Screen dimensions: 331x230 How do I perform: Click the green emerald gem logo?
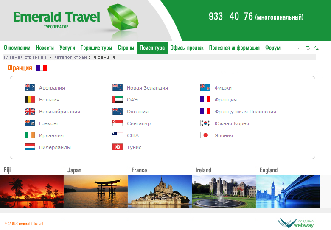click(x=123, y=17)
